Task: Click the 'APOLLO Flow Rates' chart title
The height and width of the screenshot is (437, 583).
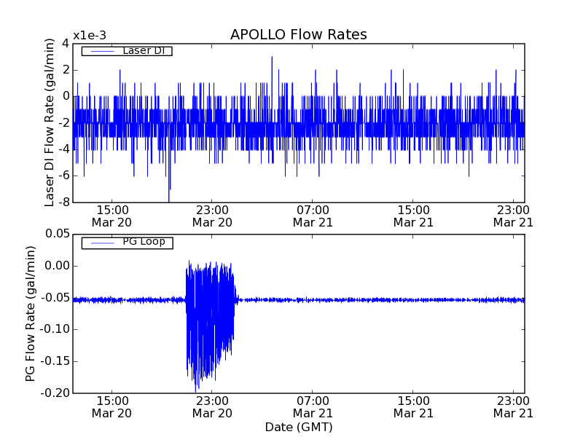Action: point(299,34)
